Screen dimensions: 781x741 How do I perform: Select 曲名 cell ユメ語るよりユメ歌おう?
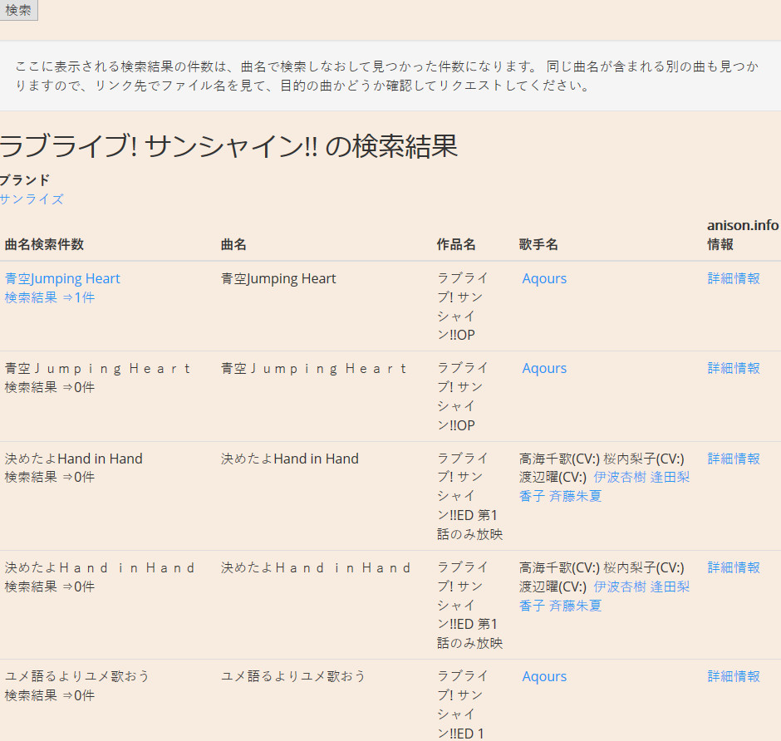click(292, 676)
